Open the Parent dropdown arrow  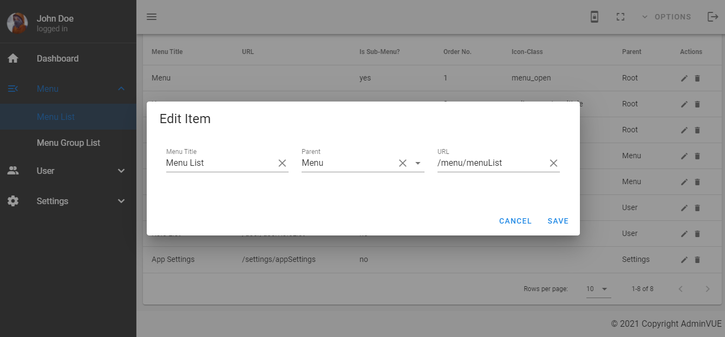[418, 163]
